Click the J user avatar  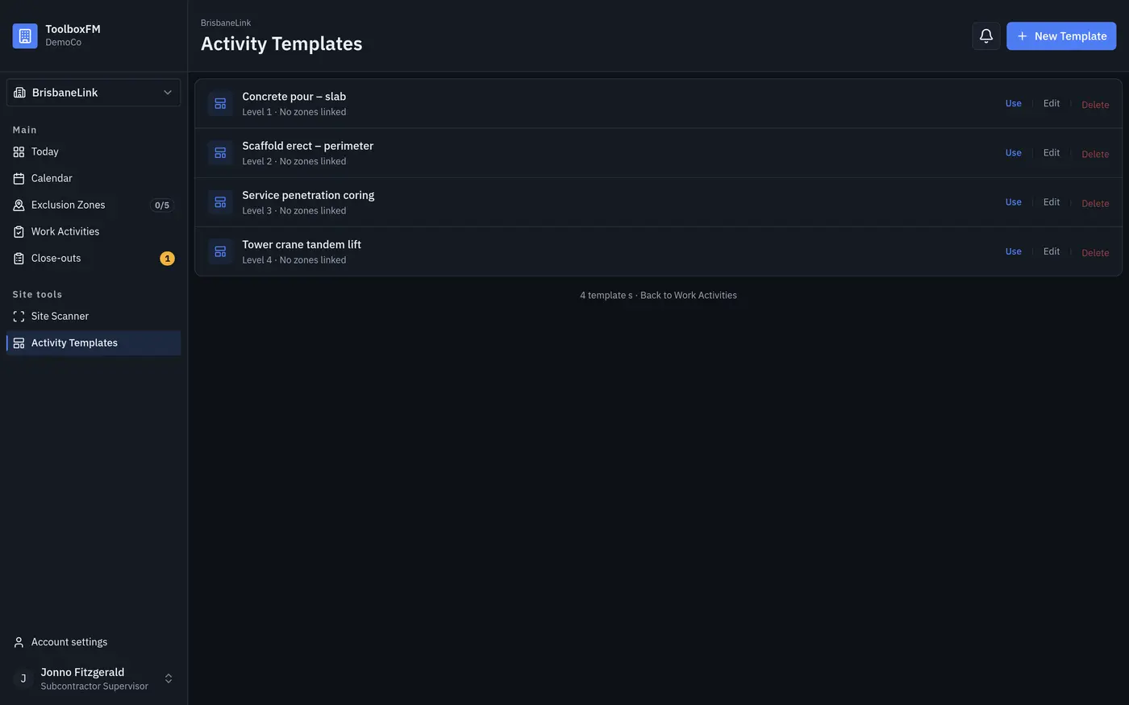23,678
